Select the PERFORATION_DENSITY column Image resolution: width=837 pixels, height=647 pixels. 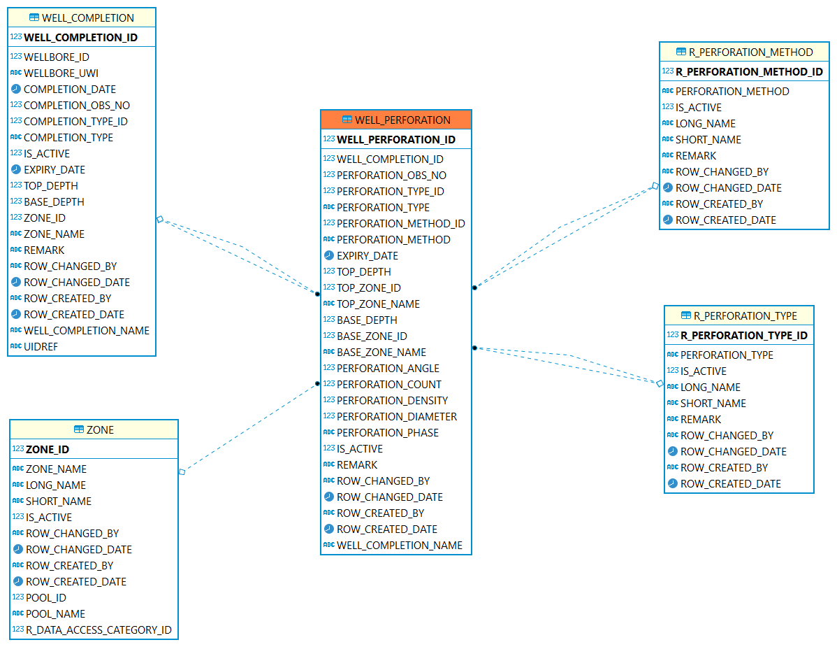(x=392, y=400)
